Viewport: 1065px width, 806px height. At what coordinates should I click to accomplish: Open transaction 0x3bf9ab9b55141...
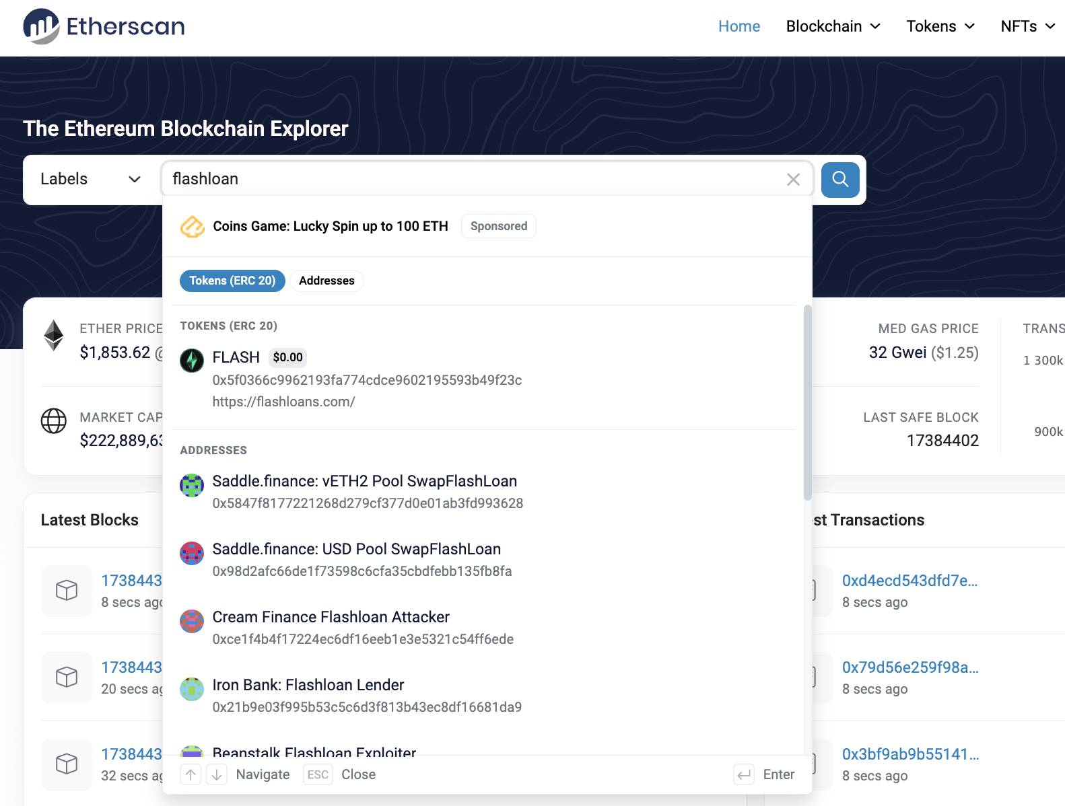pyautogui.click(x=910, y=754)
